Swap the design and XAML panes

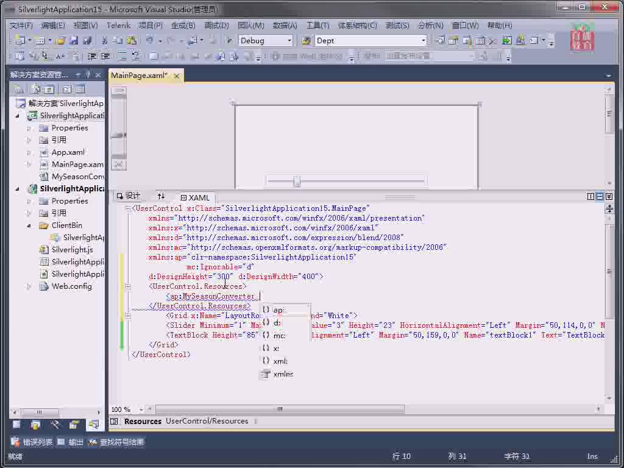pyautogui.click(x=161, y=196)
